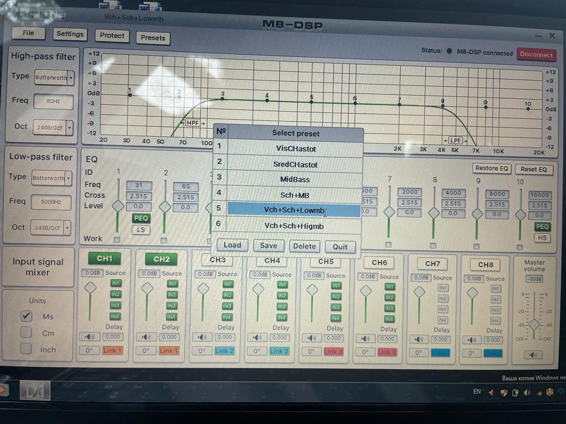
Task: Click Link 1 on CH1
Action: 112,350
